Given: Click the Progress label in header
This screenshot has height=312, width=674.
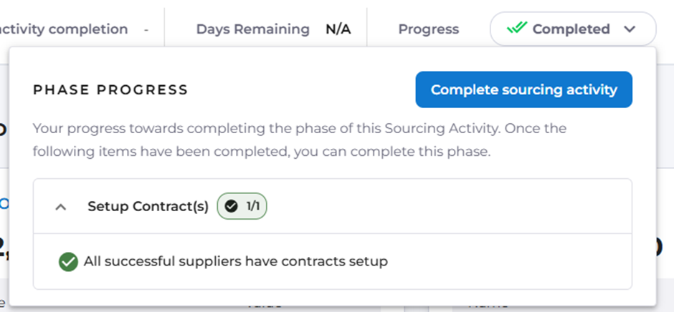Looking at the screenshot, I should pyautogui.click(x=428, y=29).
